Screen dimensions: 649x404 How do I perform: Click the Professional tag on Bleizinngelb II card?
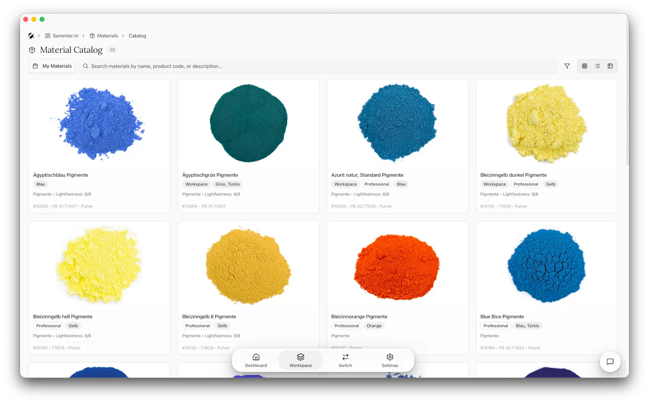tap(198, 326)
